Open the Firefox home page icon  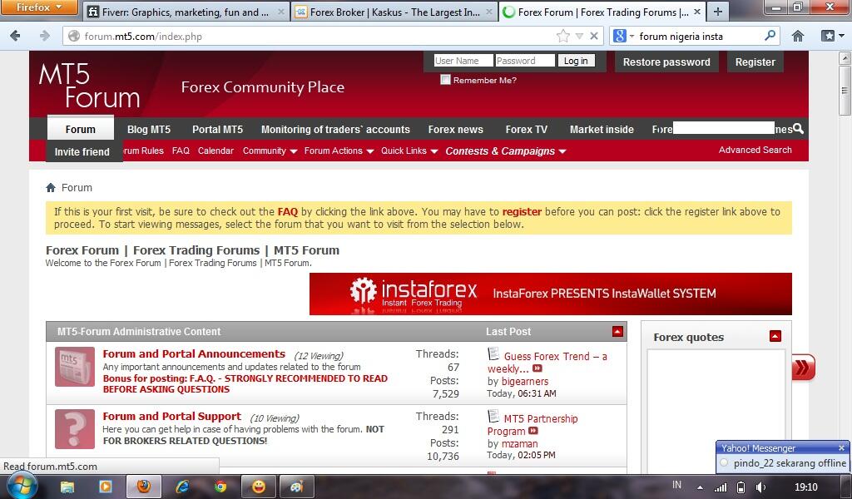[797, 36]
